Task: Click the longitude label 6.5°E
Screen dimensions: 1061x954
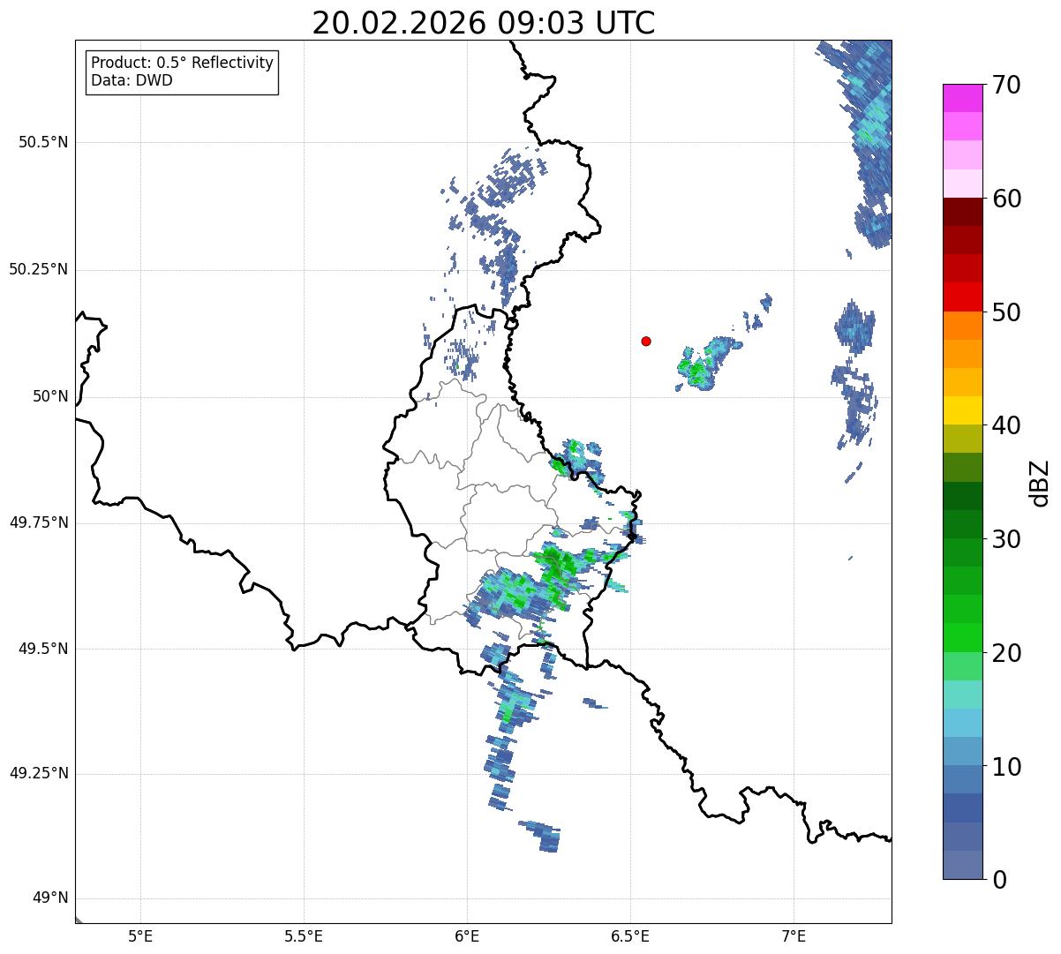Action: click(630, 937)
